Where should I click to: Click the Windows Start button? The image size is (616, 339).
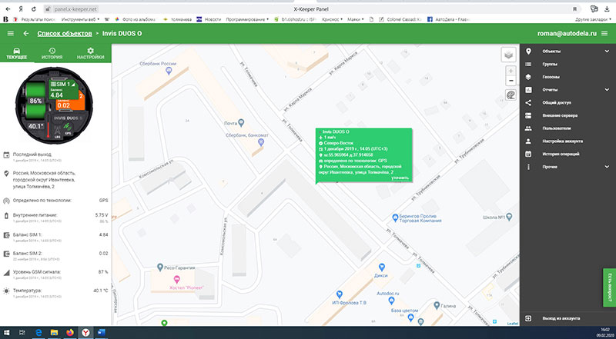[x=7, y=331]
